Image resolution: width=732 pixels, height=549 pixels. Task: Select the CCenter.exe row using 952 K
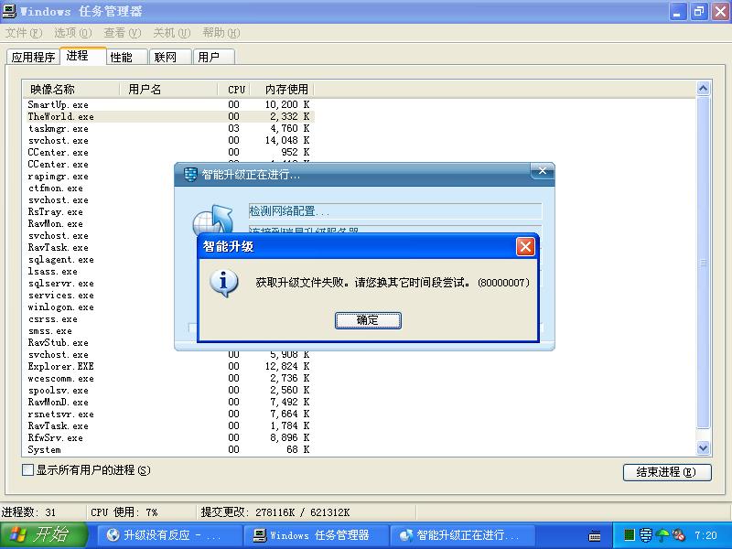[168, 152]
